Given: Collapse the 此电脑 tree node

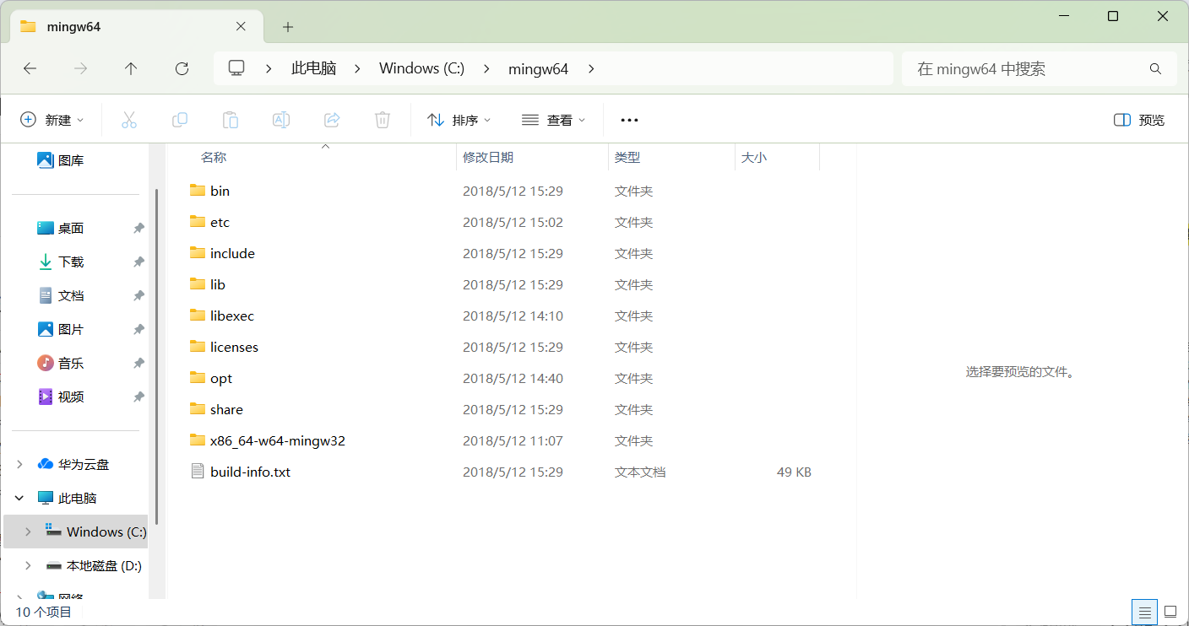Looking at the screenshot, I should point(20,498).
